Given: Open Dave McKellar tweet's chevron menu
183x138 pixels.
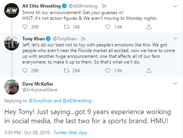Looking at the screenshot, I should pos(175,83).
